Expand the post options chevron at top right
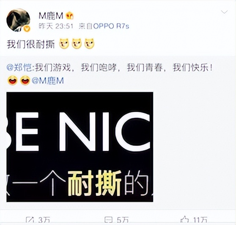This screenshot has height=225, width=236. (x=224, y=12)
